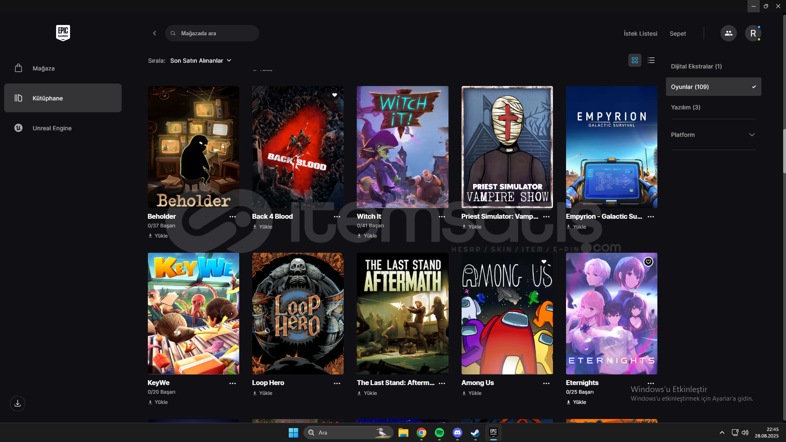This screenshot has height=442, width=786.
Task: Open Kütüphane in the sidebar
Action: coord(63,98)
